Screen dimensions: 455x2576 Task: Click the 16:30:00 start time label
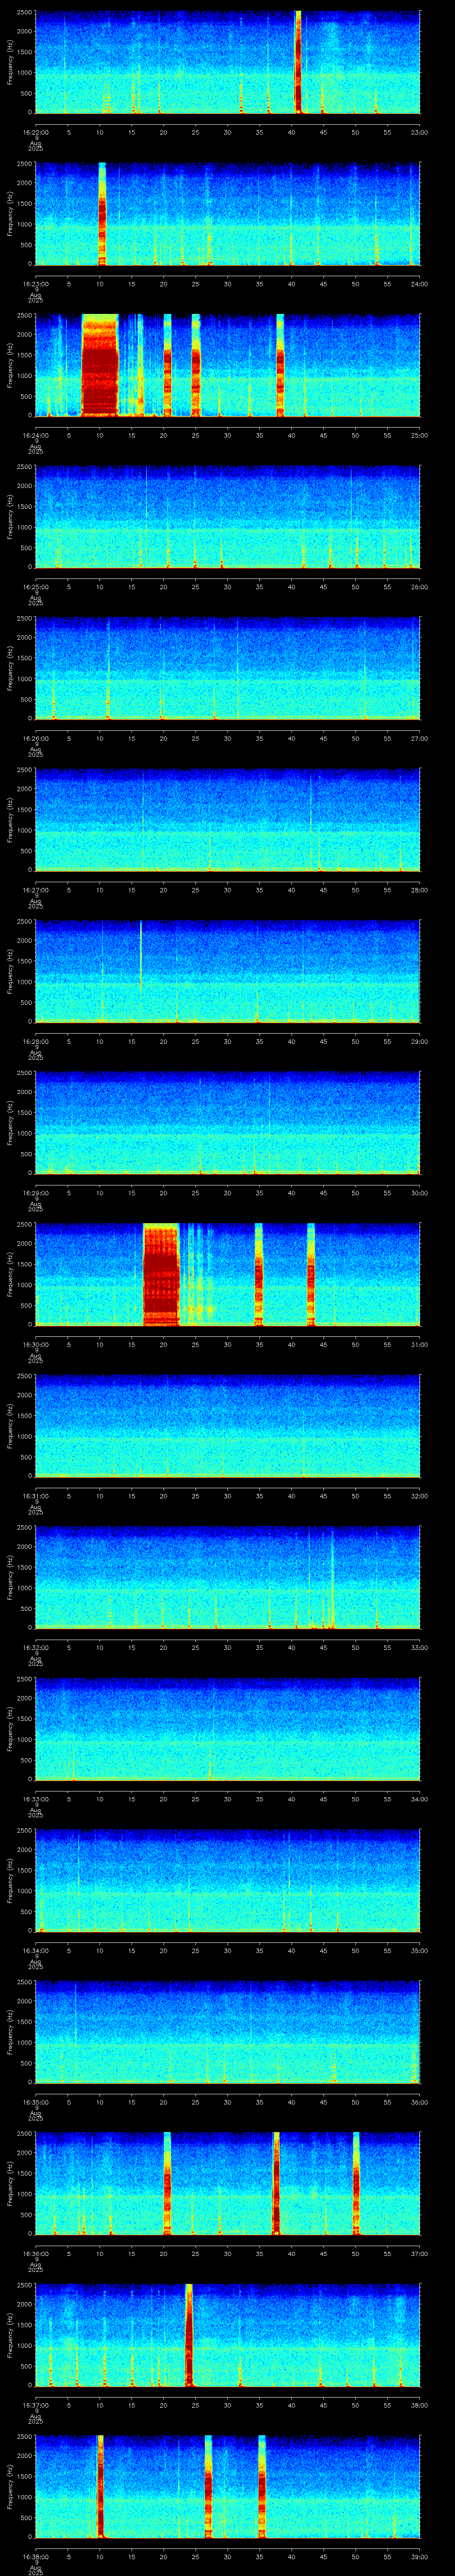point(35,1344)
